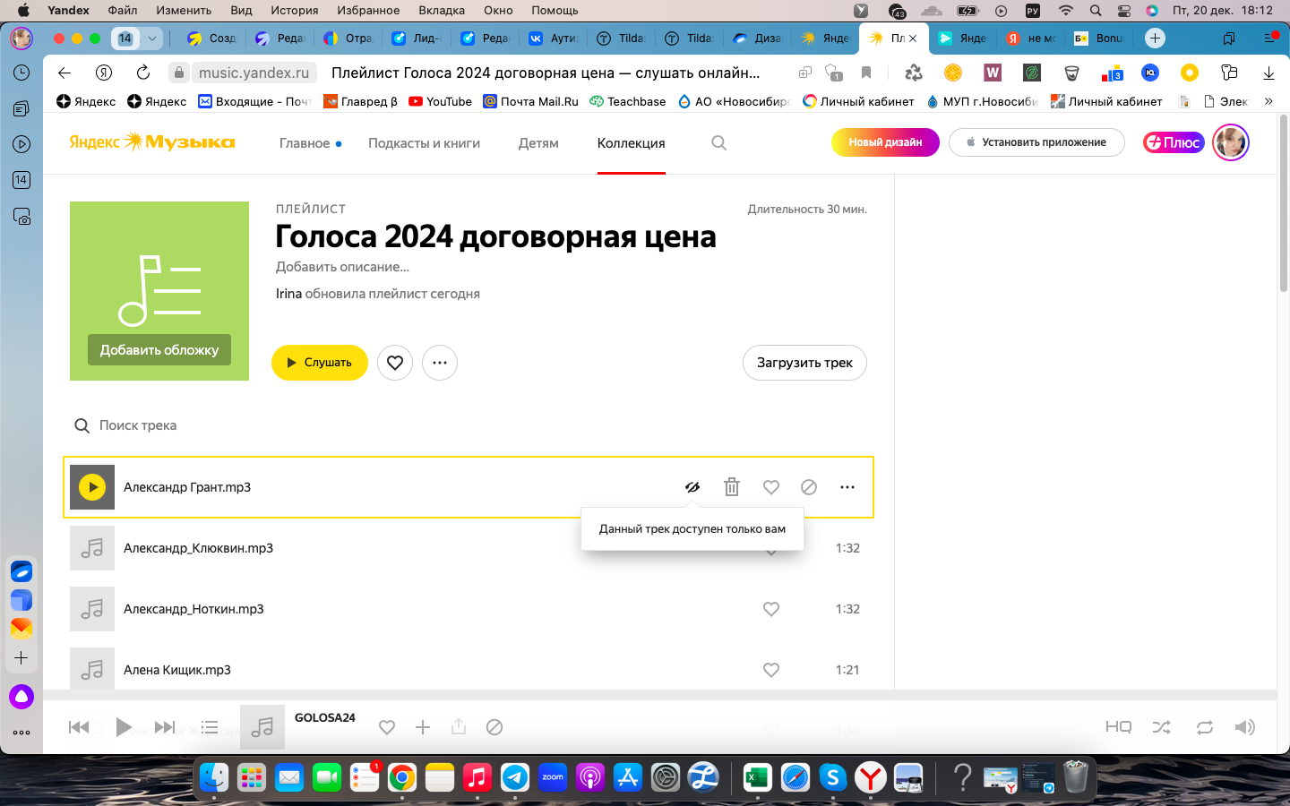This screenshot has width=1290, height=806.
Task: Click the volume speaker icon
Action: coord(1245,727)
